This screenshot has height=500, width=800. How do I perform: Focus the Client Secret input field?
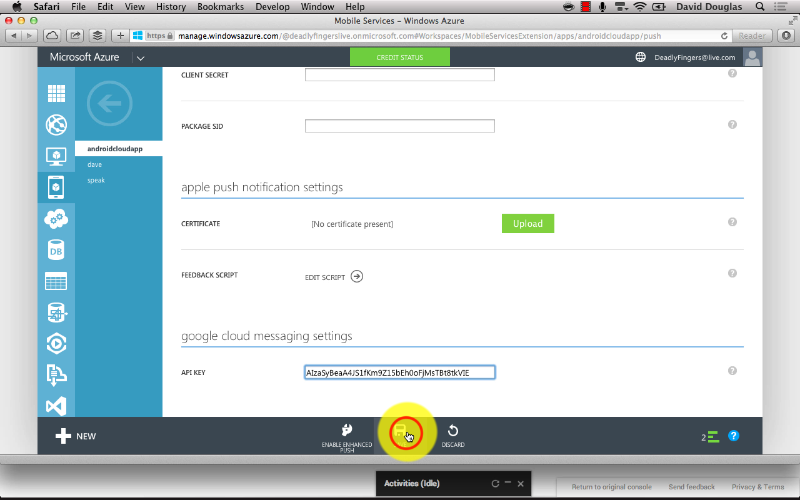click(x=400, y=75)
